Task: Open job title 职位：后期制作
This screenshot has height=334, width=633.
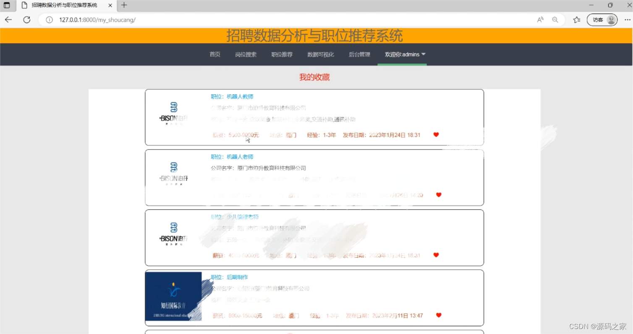Action: pyautogui.click(x=229, y=277)
